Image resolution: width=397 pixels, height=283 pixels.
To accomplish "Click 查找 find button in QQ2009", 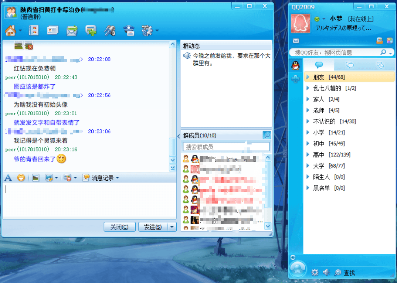I will 345,273.
